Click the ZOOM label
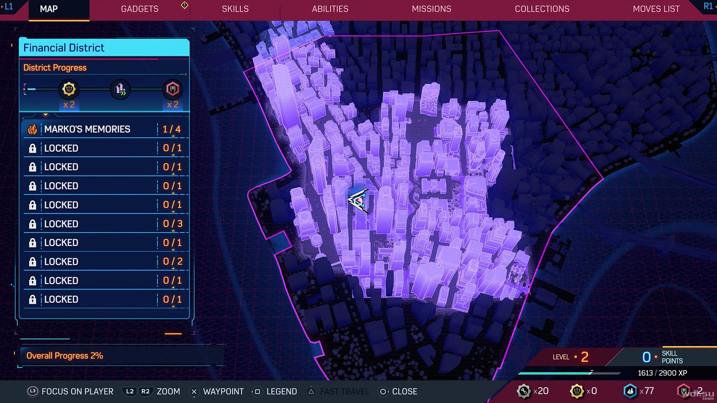The image size is (717, 403). coord(168,391)
